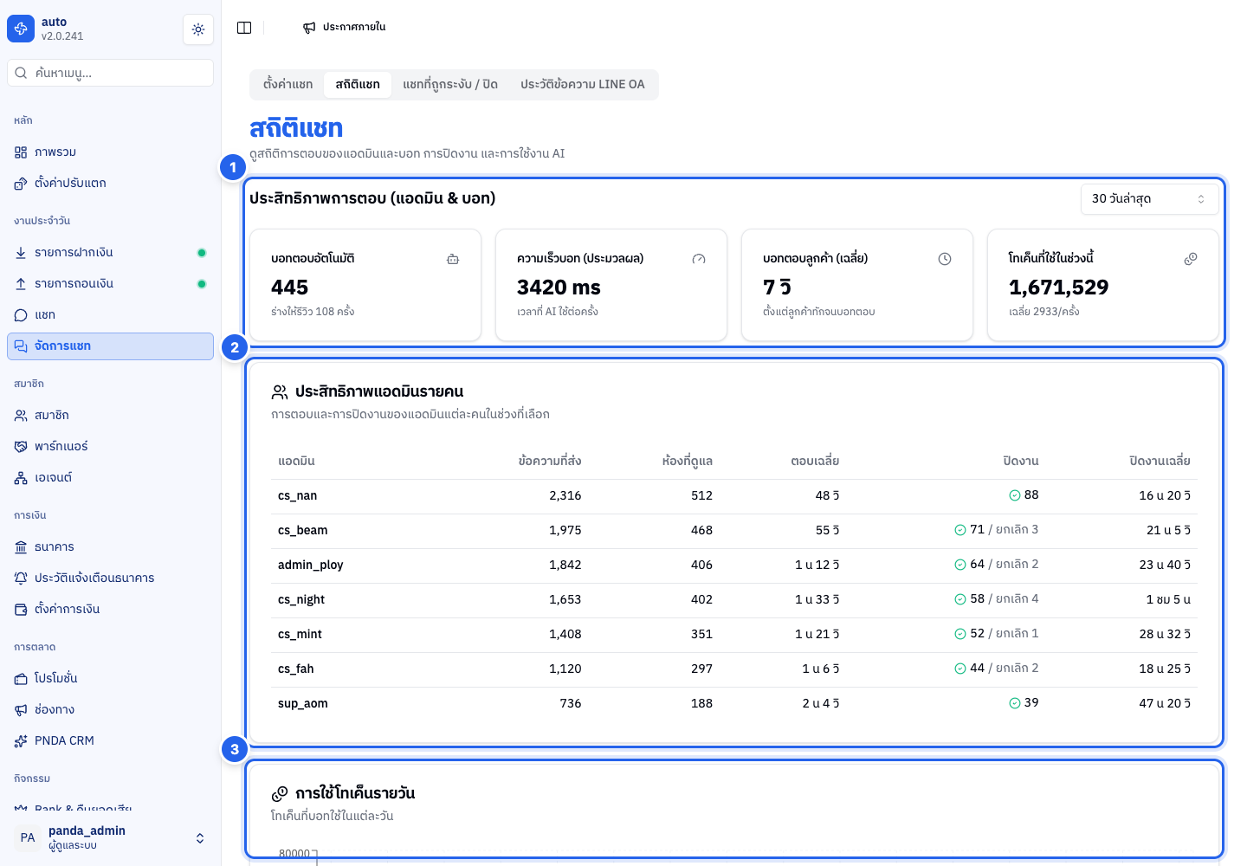Open the แชทที่ถูกระงับ / ปิด tab

click(450, 84)
